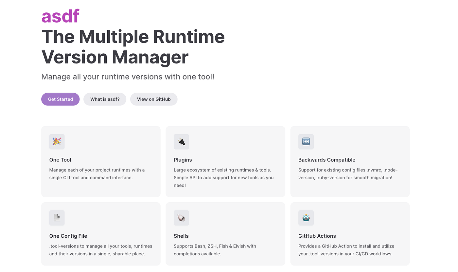This screenshot has width=458, height=272.
Task: Select the Shells heading
Action: click(181, 236)
